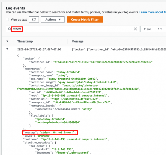
Task: Open the Learn more about link
Action: [x=152, y=12]
